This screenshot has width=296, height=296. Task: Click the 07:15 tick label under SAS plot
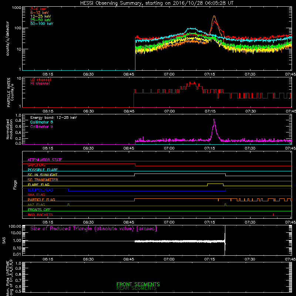tap(209, 259)
